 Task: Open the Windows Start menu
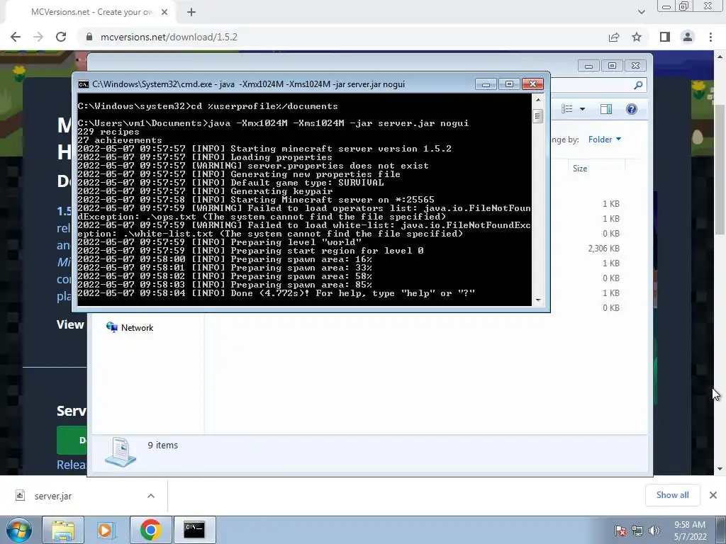[18, 530]
